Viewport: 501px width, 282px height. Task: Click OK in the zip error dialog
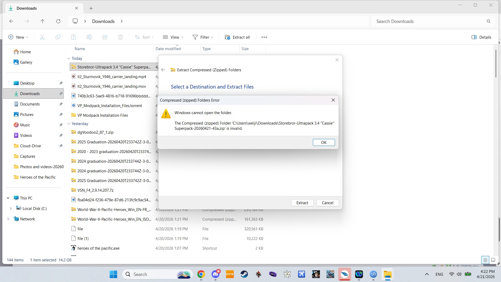pyautogui.click(x=324, y=142)
